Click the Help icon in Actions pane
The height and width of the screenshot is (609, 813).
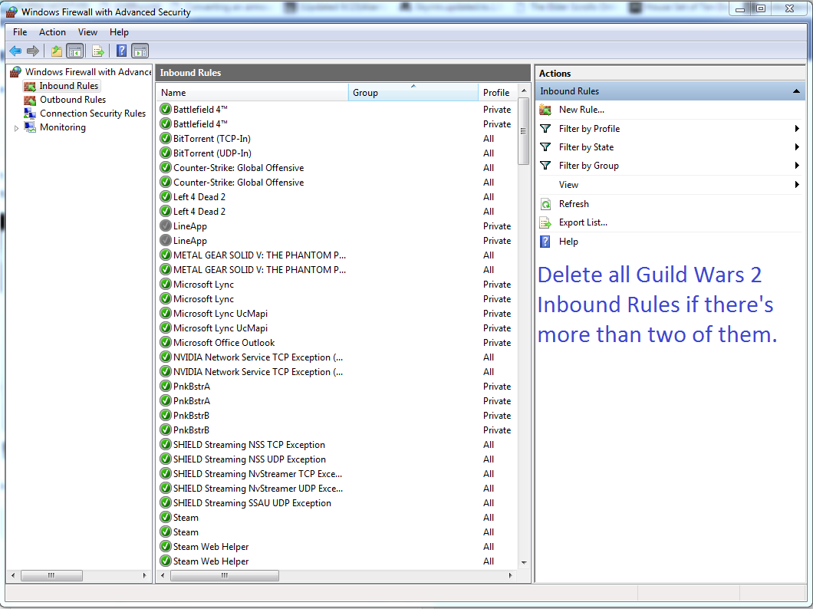tap(545, 242)
